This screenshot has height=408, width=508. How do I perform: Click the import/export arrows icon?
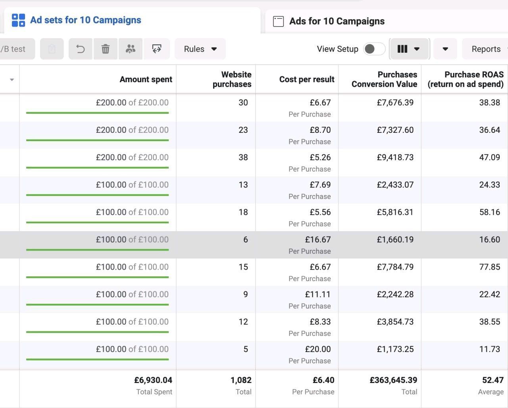[x=157, y=49]
